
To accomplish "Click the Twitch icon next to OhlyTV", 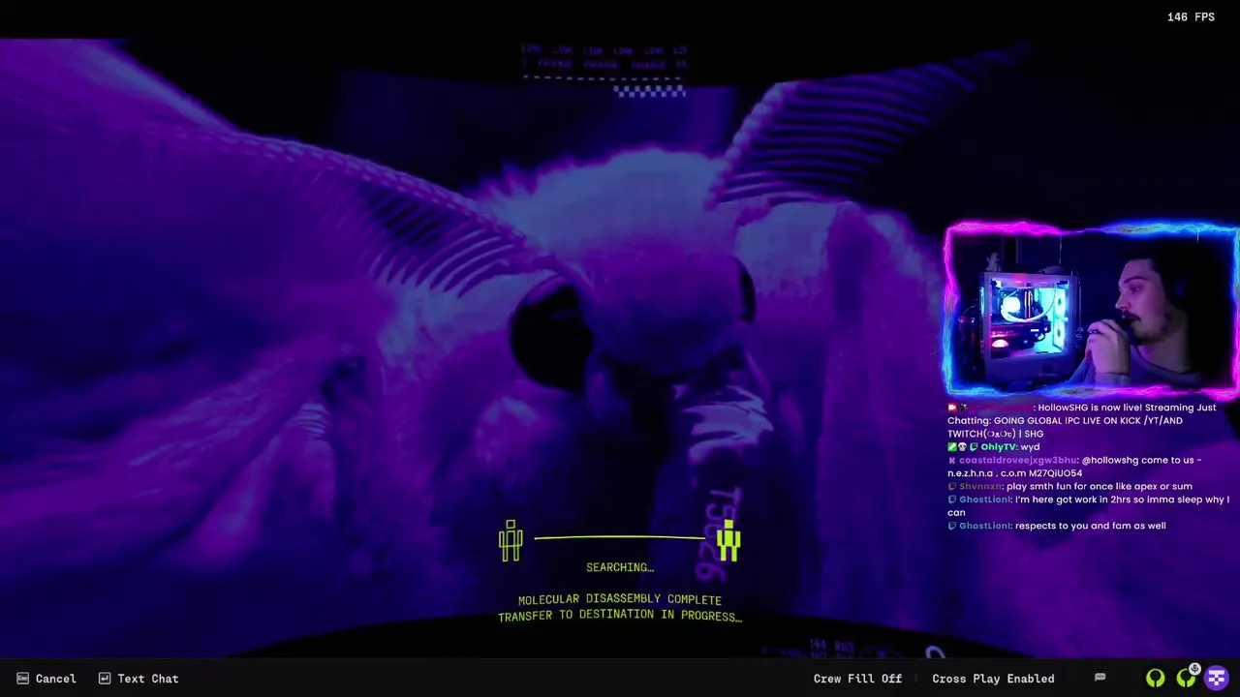I will point(974,447).
